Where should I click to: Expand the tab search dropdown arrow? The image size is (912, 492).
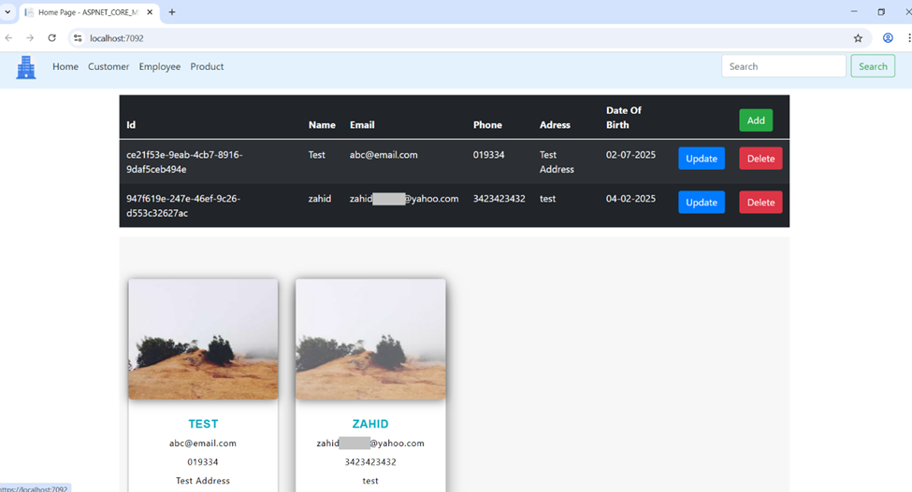click(7, 12)
